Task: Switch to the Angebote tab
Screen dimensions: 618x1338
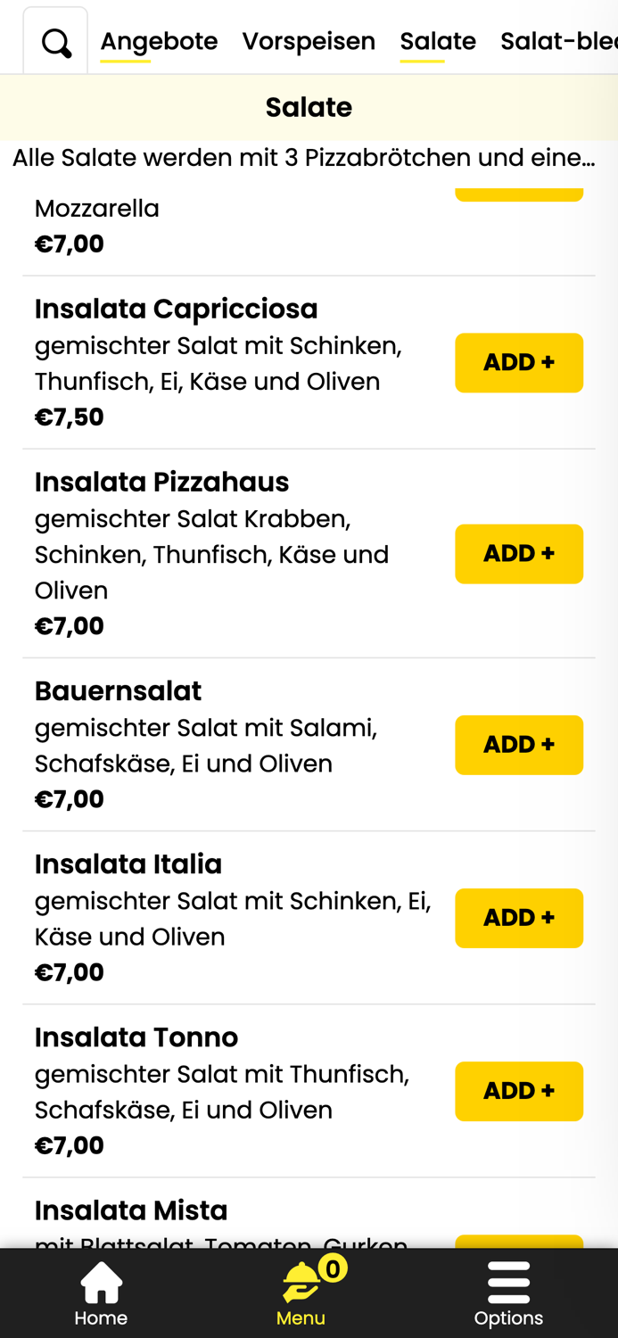Action: (159, 41)
